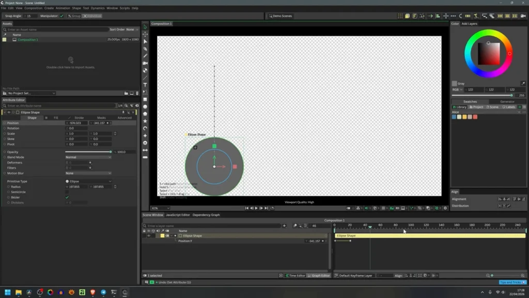The width and height of the screenshot is (529, 298).
Task: Open the Demo Scenes button
Action: (x=280, y=16)
